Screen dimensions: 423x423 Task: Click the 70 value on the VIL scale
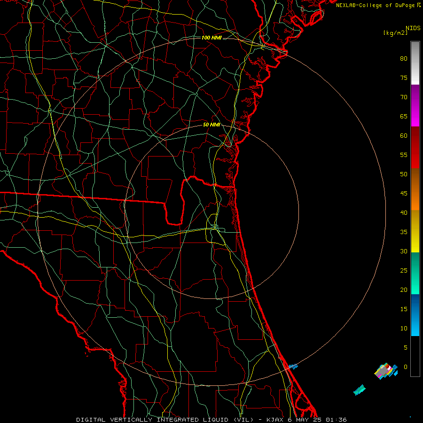tap(404, 97)
